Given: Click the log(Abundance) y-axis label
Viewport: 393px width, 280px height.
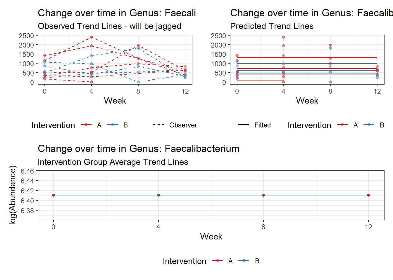Looking at the screenshot, I should (13, 195).
